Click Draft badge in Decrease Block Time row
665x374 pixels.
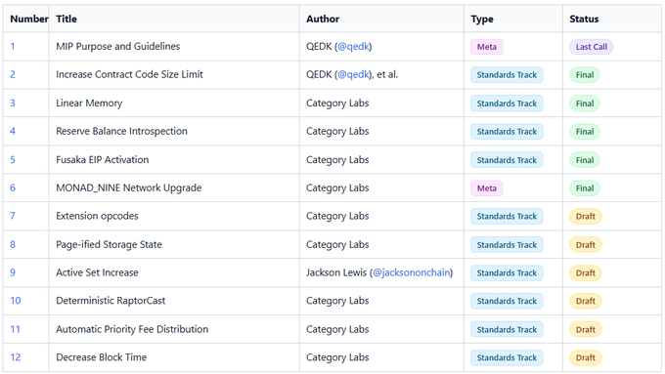585,358
